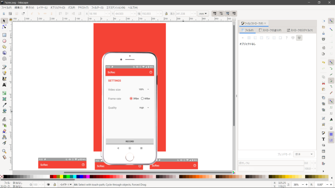Pick the 3D Box tool
This screenshot has height=188, width=335.
pyautogui.click(x=4, y=53)
